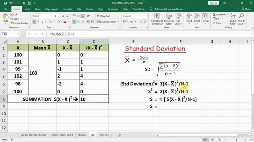Click the font color red A swatch

[65, 22]
